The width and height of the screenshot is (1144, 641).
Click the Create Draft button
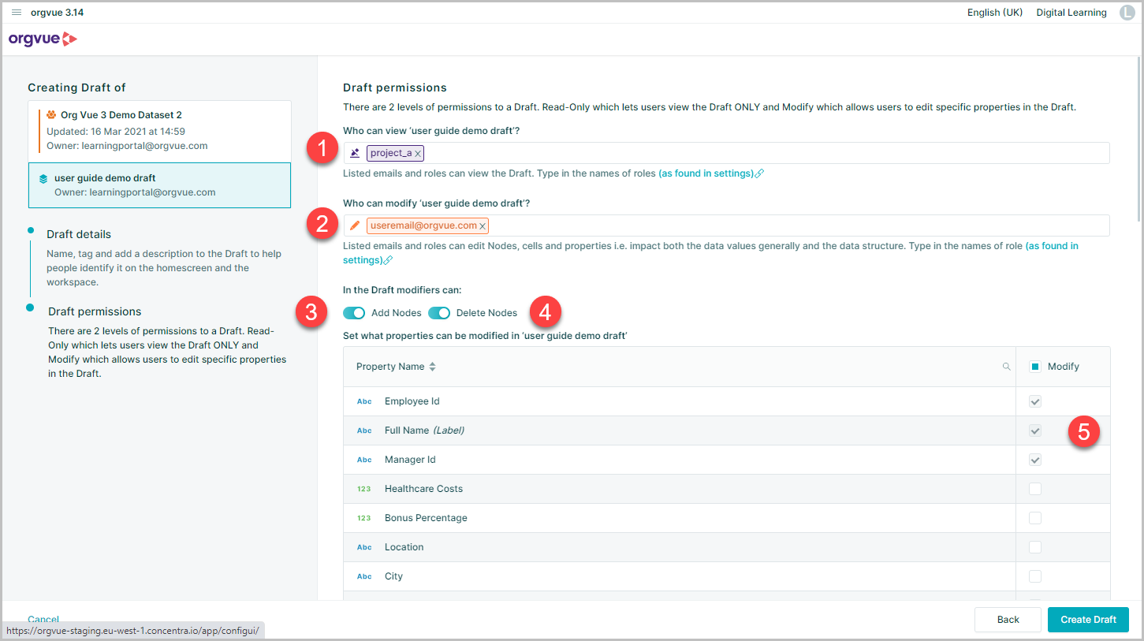(x=1088, y=620)
